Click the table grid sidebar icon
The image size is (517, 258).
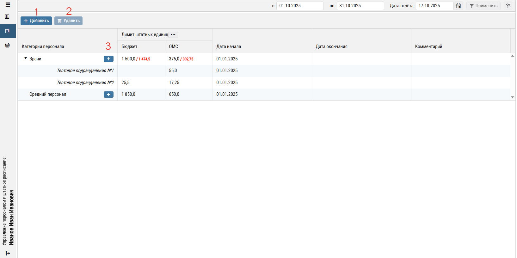pos(7,17)
